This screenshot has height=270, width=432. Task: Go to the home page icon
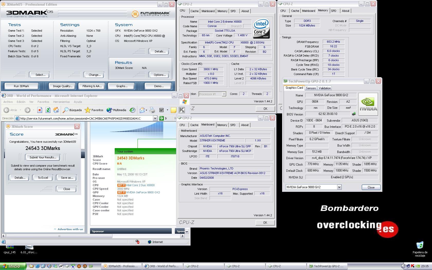(56, 110)
